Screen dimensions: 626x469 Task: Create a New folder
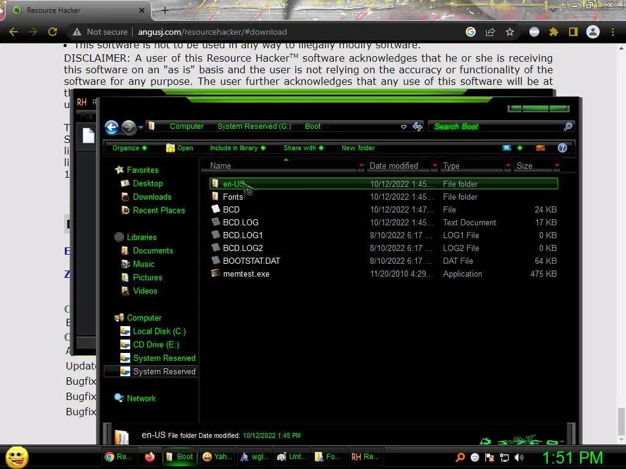click(358, 148)
